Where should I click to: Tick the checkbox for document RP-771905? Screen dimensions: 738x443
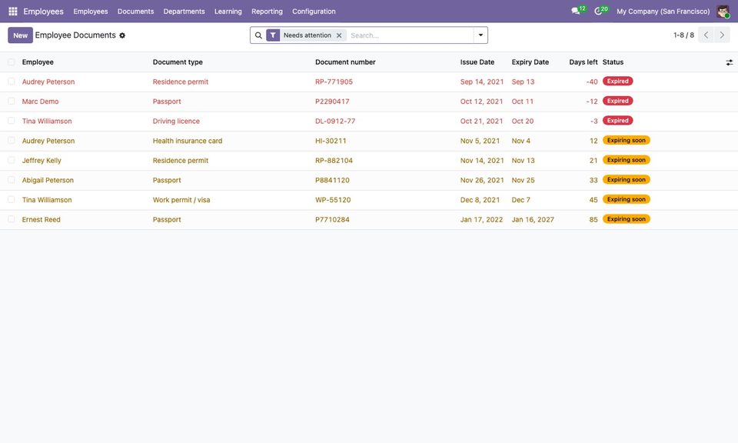12,82
